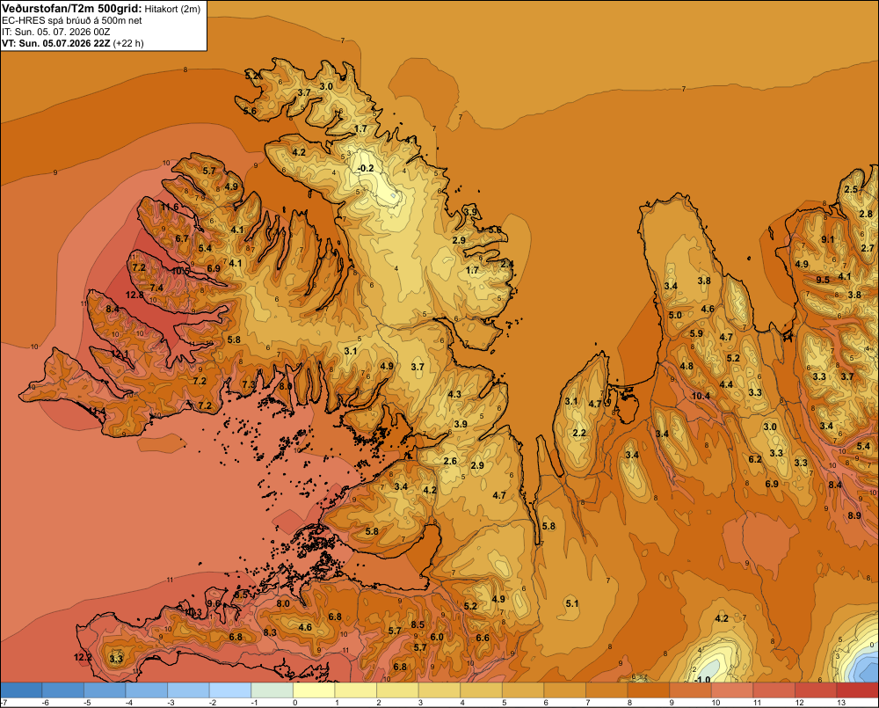Click the "6.2" temperature value
Screen dimensions: 879x708
click(755, 459)
